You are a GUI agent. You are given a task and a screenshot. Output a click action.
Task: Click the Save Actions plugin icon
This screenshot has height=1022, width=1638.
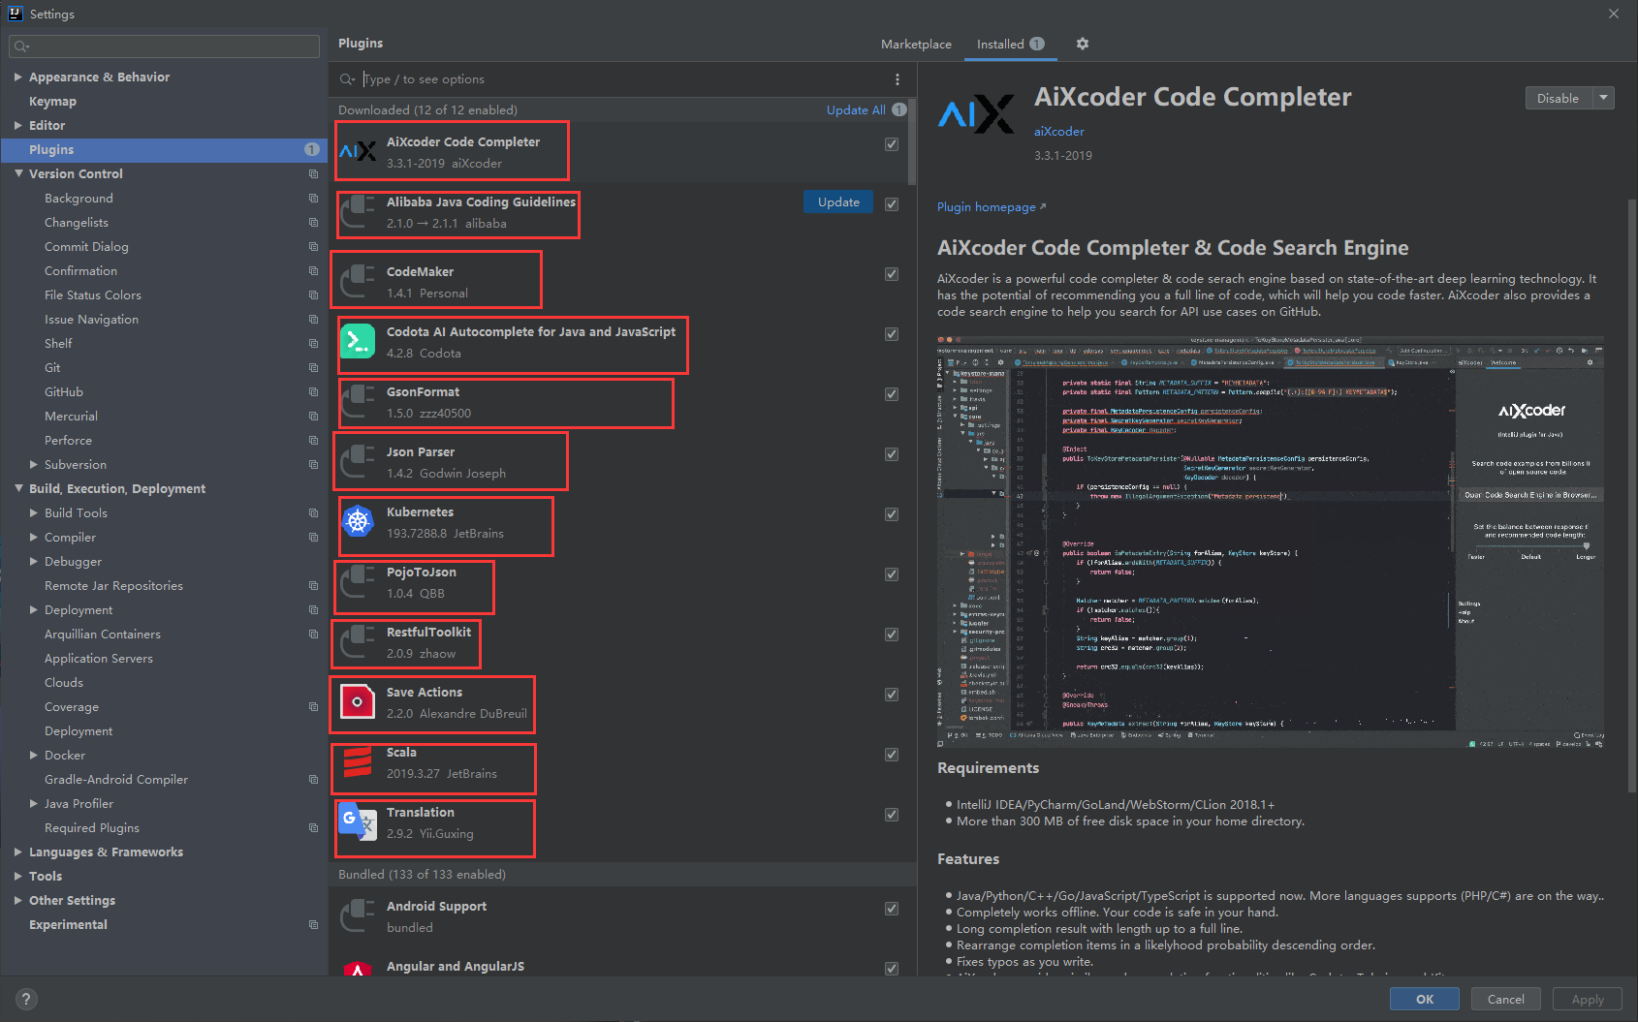click(358, 702)
